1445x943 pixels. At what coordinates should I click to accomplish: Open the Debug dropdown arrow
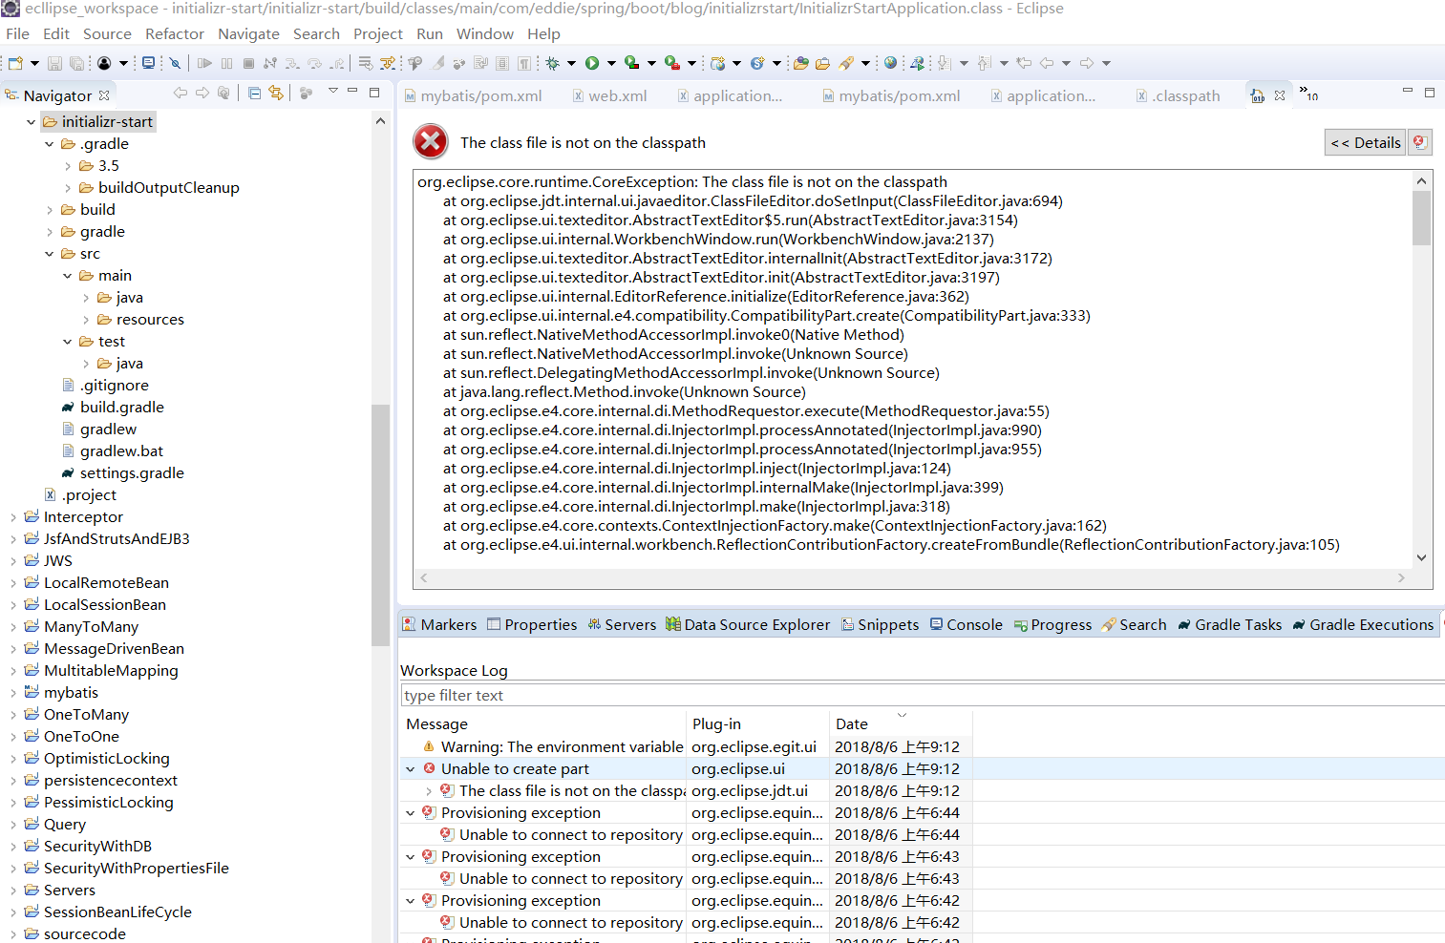pyautogui.click(x=571, y=64)
